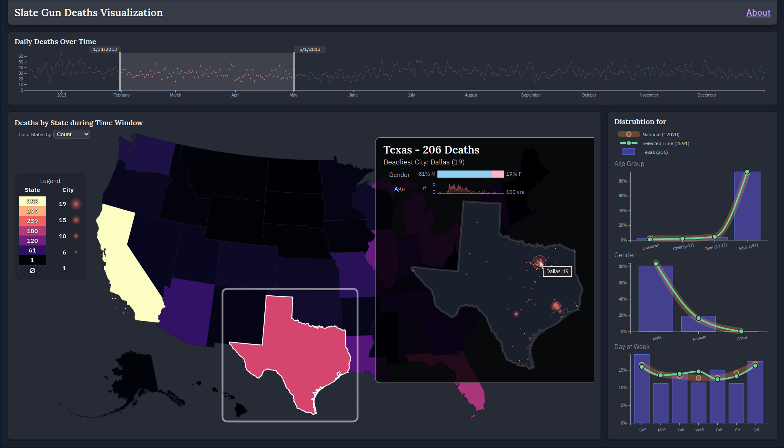Open the Color States by Count dropdown
The height and width of the screenshot is (448, 784).
coord(72,135)
